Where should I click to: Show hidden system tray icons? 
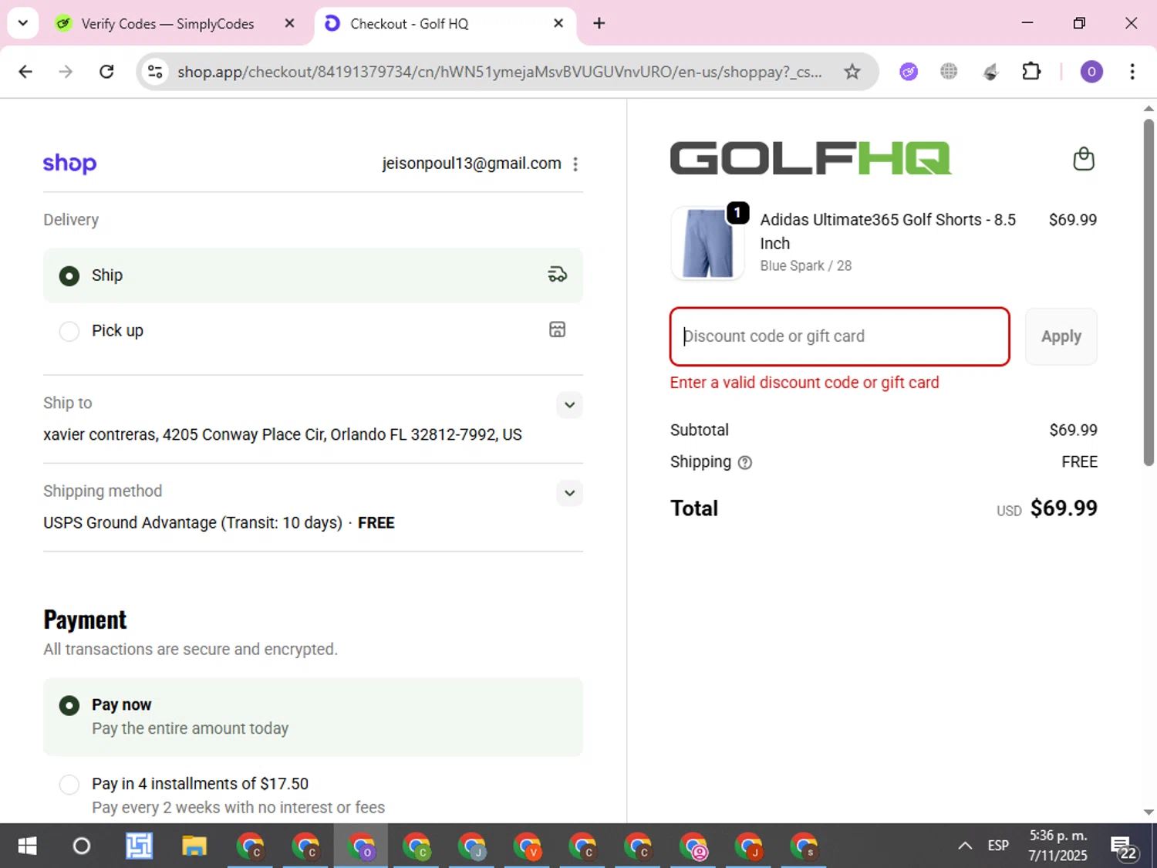tap(964, 846)
